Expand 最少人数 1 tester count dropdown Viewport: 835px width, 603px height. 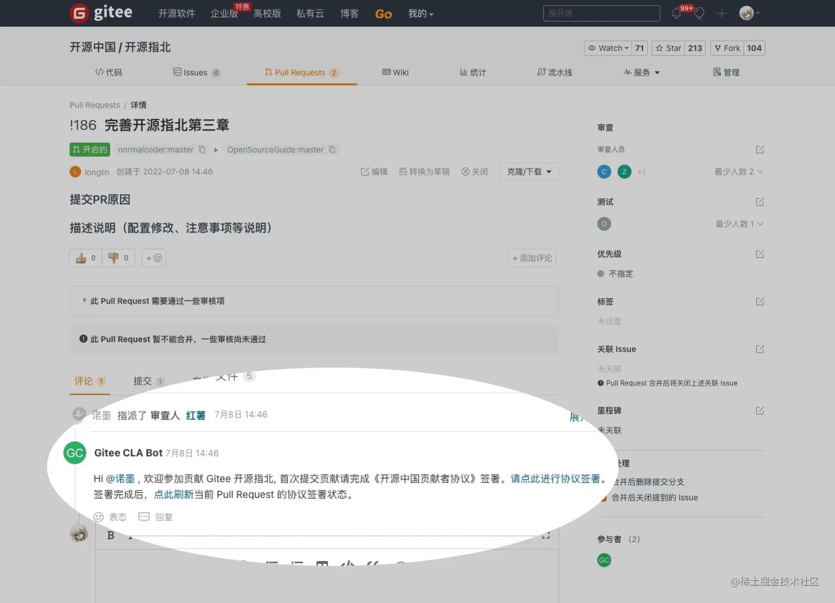(739, 224)
